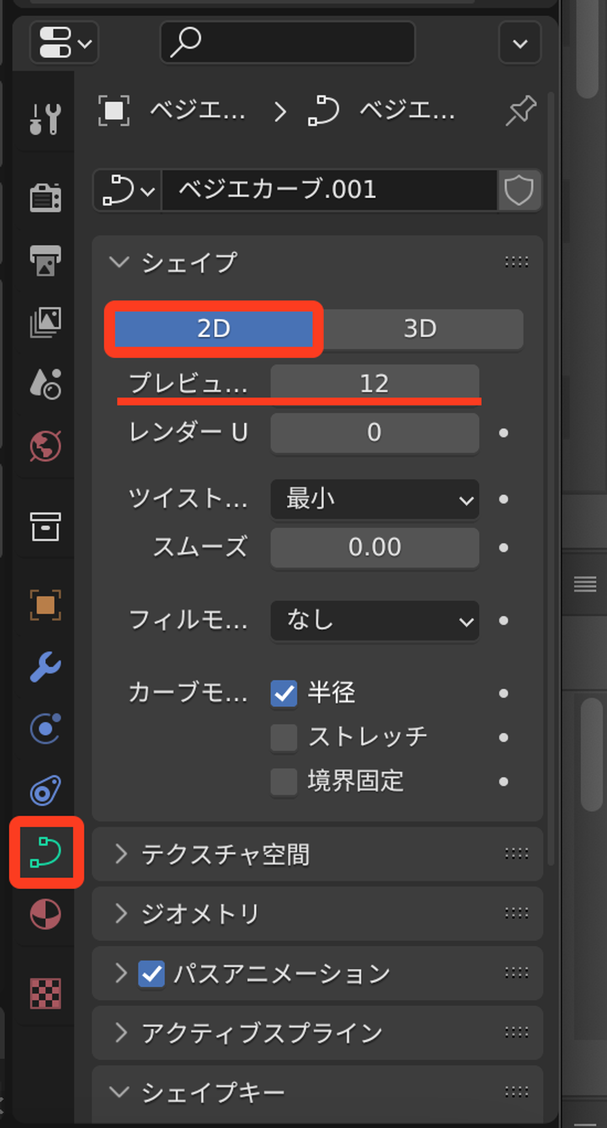Open the Render properties tab
This screenshot has width=607, height=1128.
[x=45, y=198]
